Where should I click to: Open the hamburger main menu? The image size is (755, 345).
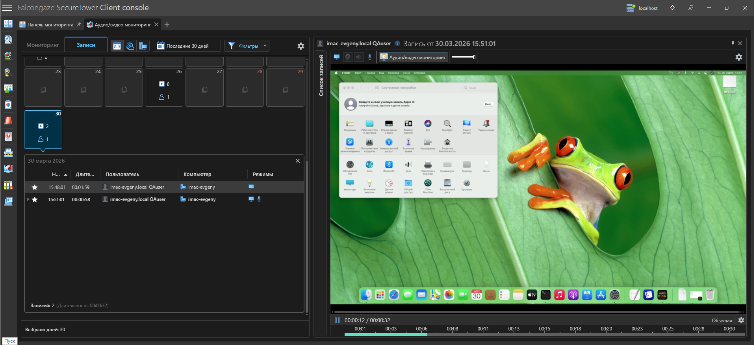click(7, 8)
